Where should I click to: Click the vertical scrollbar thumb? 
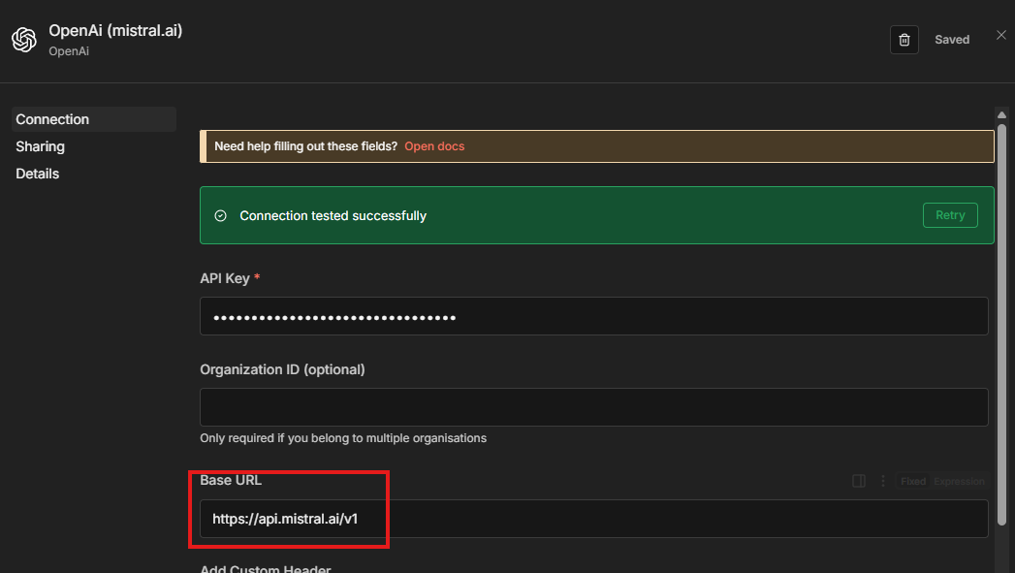pyautogui.click(x=1001, y=324)
